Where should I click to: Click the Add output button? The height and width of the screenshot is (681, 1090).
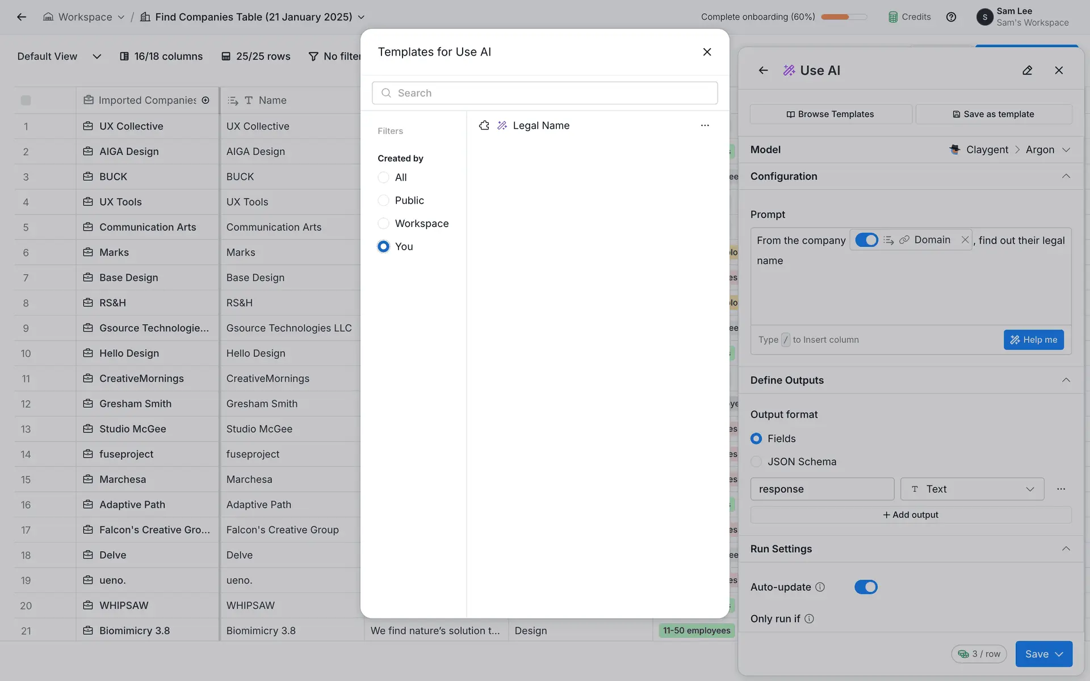pos(911,515)
